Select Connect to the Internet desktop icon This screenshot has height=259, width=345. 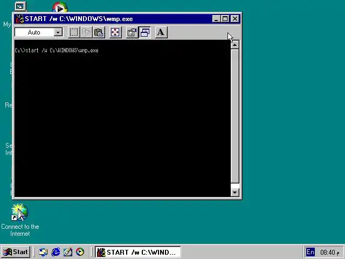coord(20,212)
